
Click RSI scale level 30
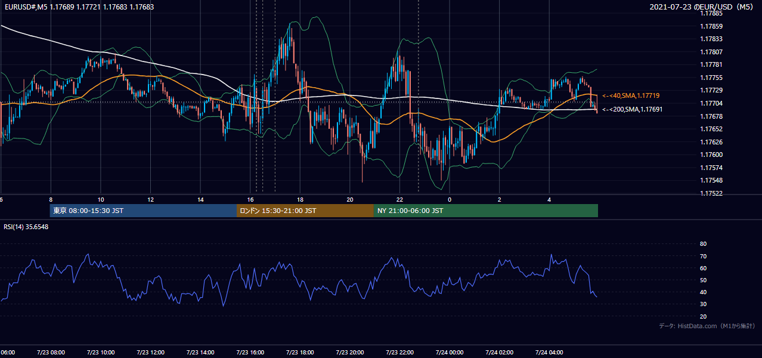click(703, 304)
